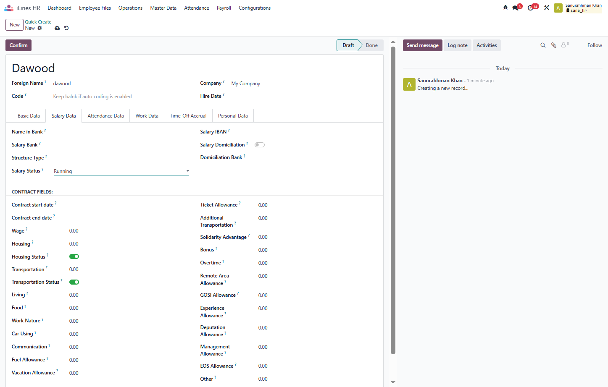Open the Salary Status dropdown
Viewport: 608px width, 387px height.
click(x=121, y=171)
